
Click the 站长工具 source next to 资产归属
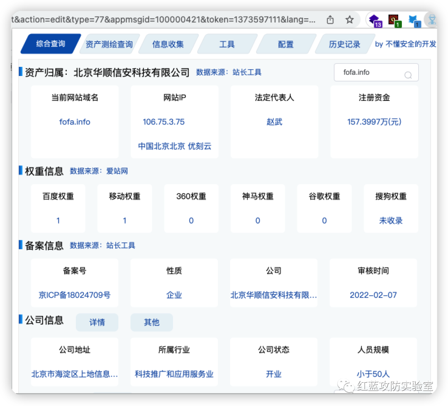pos(247,72)
